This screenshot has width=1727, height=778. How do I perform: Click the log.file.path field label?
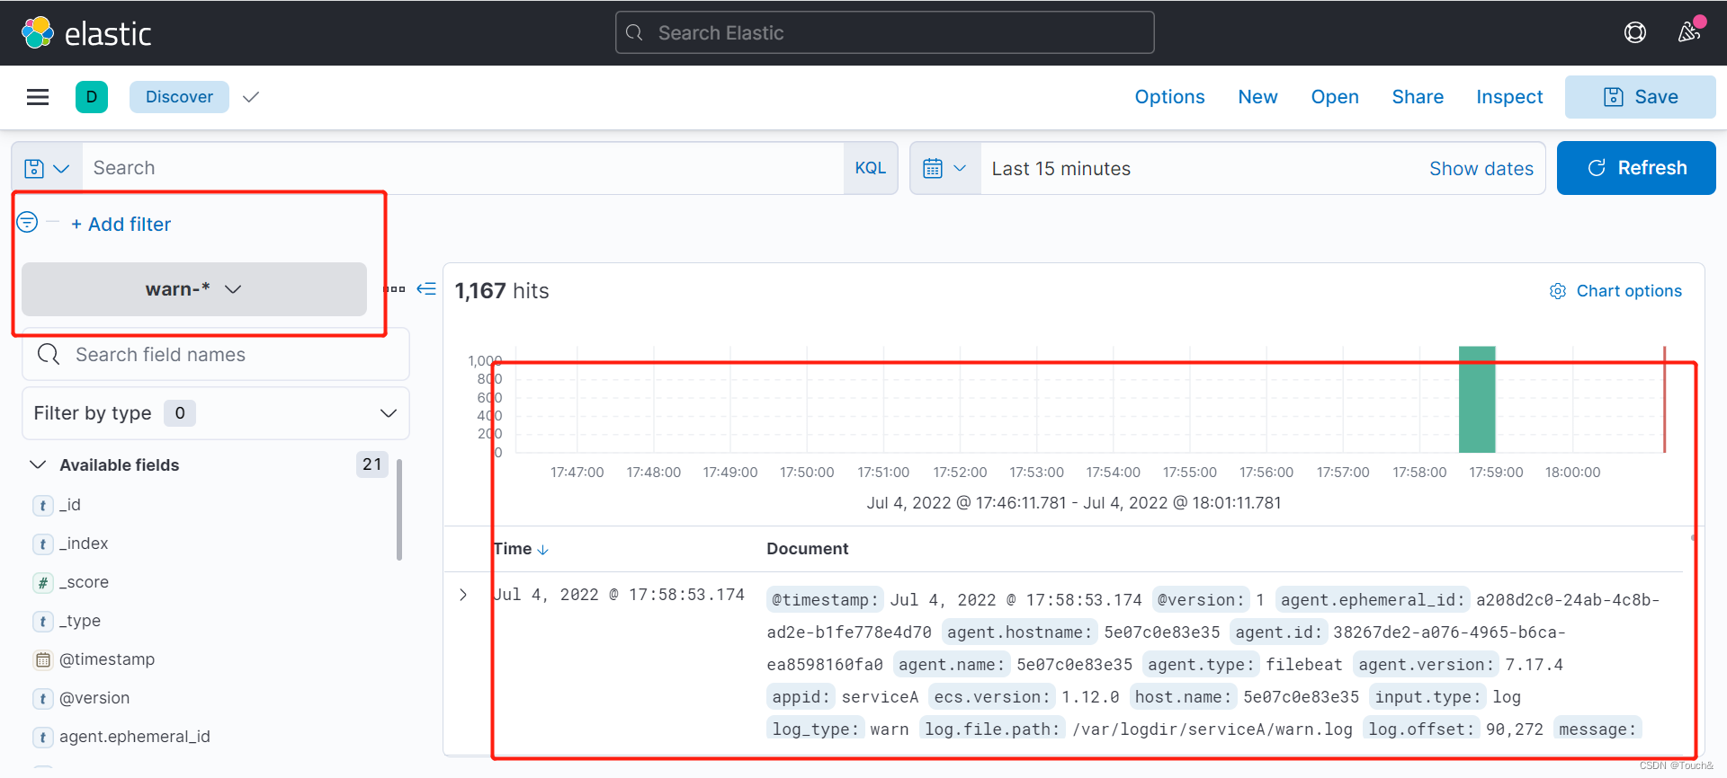993,729
